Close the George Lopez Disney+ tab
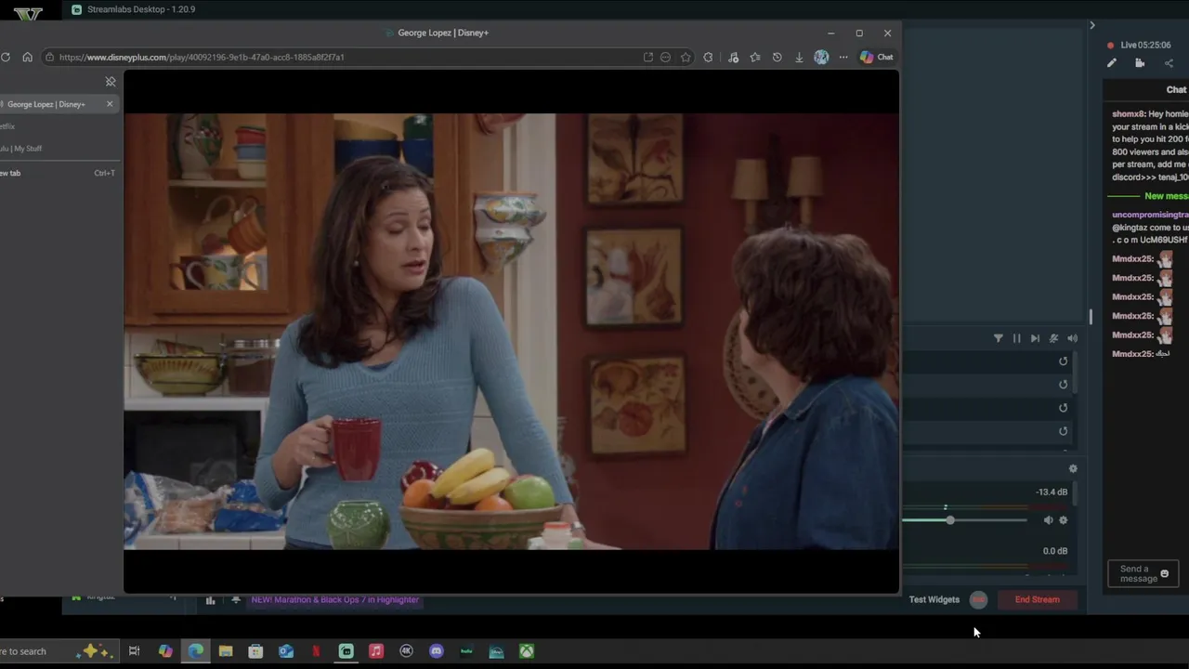Viewport: 1189px width, 669px height. (x=110, y=104)
